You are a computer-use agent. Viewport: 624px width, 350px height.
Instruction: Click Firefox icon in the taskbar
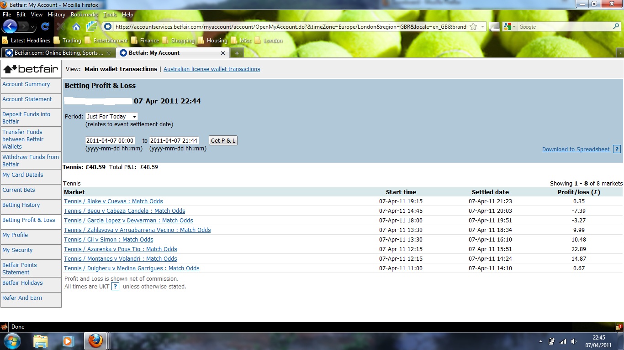pyautogui.click(x=95, y=341)
